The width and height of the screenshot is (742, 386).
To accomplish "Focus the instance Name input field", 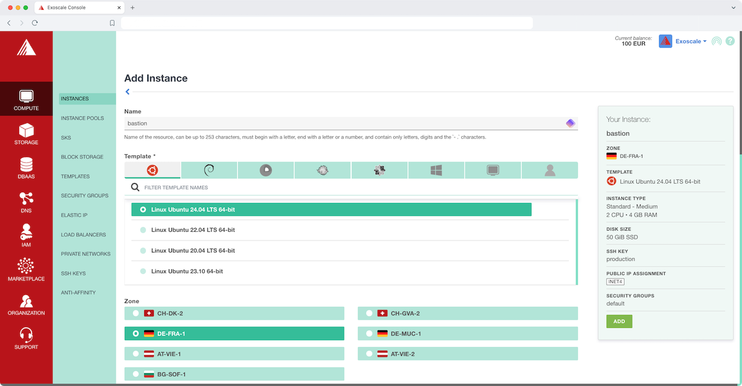I will tap(351, 123).
